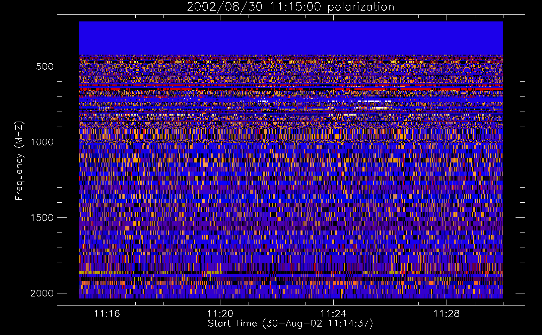Click the plot title '2002/08/30 11:15:00 polarization'
The image size is (542, 335).
(290, 7)
